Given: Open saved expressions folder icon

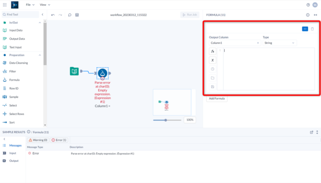Looking at the screenshot, I should (213, 78).
